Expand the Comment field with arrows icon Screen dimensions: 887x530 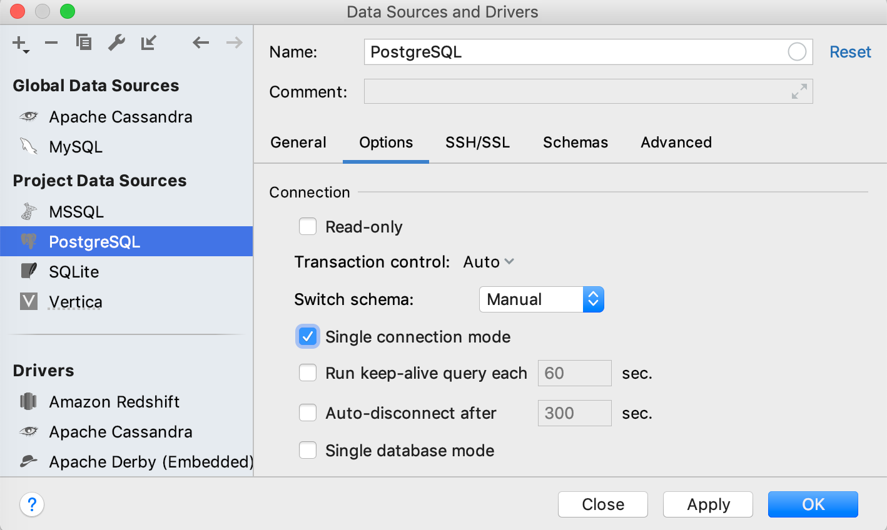(799, 92)
